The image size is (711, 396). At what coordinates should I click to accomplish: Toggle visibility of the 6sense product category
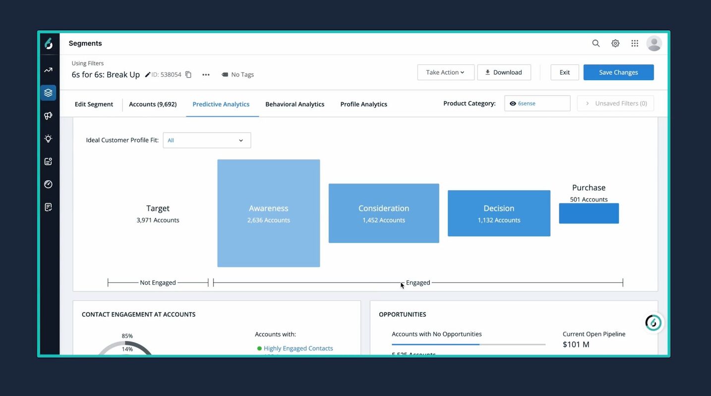513,103
